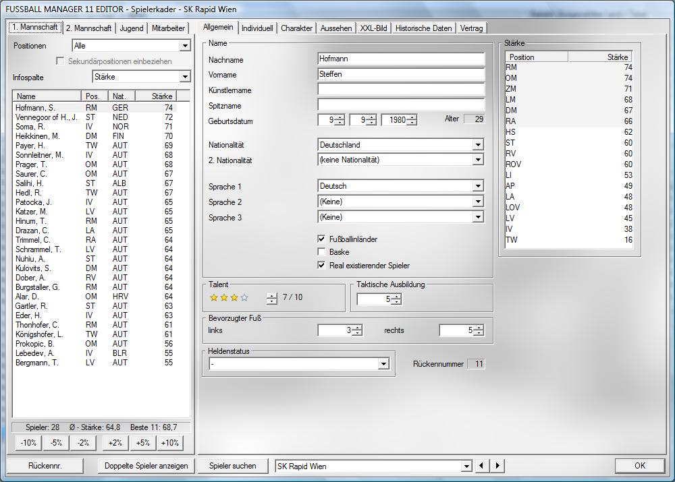Open the Sprache 2 dropdown
Image resolution: width=675 pixels, height=482 pixels.
pyautogui.click(x=478, y=202)
